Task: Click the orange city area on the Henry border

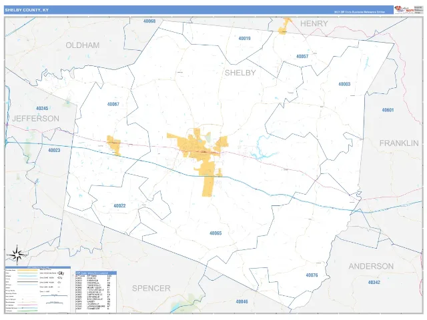Action: 284,27
